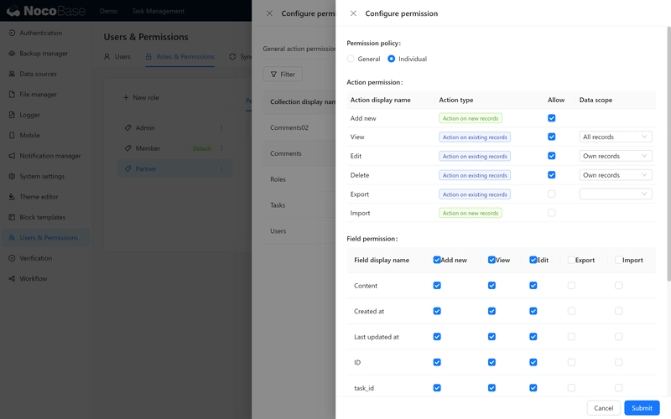Image resolution: width=671 pixels, height=419 pixels.
Task: Click the Users tab person icon
Action: pyautogui.click(x=107, y=56)
